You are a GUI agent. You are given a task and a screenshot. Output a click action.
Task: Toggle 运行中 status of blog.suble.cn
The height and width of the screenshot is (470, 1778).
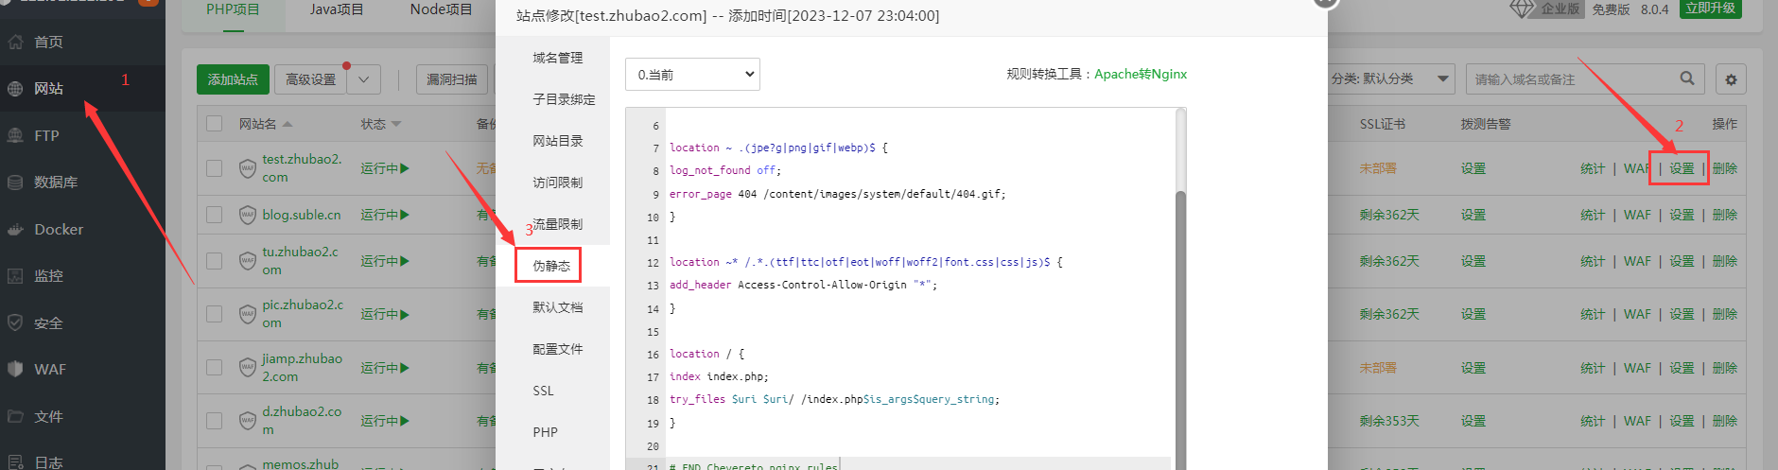(x=385, y=215)
